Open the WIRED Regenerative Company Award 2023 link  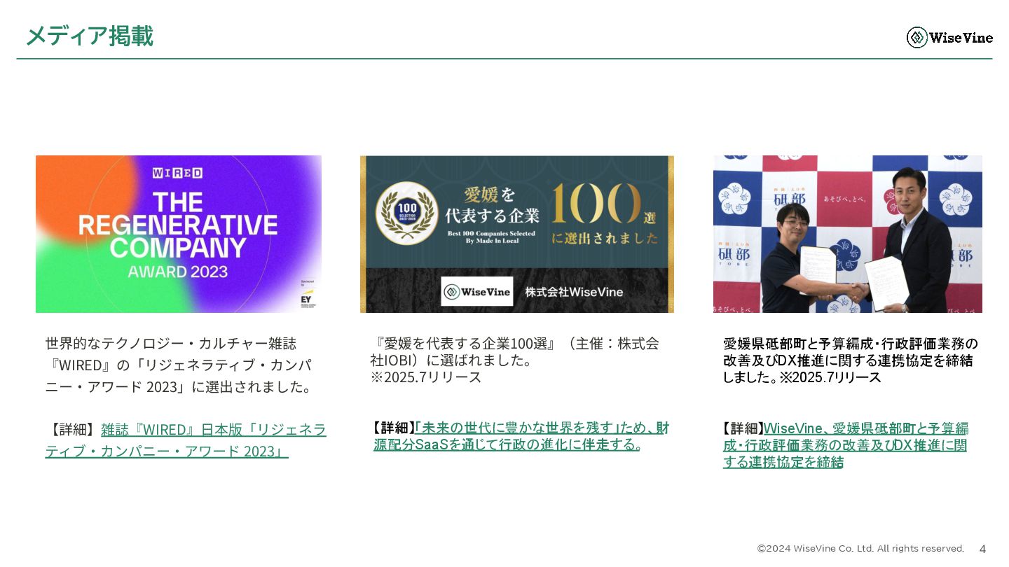(186, 440)
